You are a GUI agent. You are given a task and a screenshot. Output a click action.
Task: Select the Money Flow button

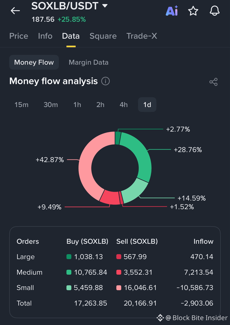coord(34,62)
